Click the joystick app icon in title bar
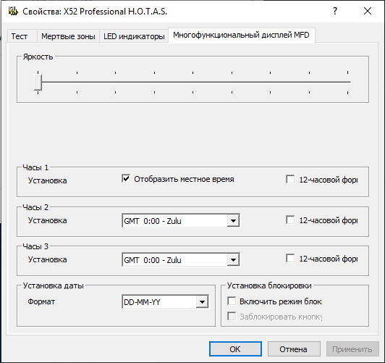Screen dimensions: 385x363 coord(13,12)
